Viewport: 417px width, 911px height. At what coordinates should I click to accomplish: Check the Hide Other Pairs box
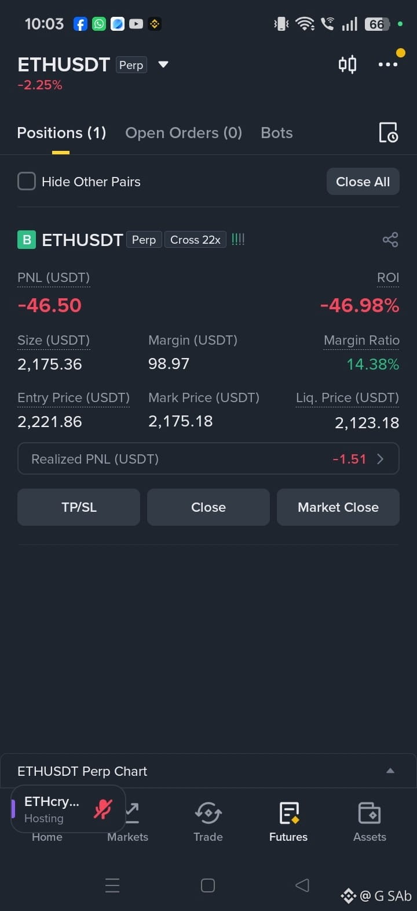coord(27,182)
